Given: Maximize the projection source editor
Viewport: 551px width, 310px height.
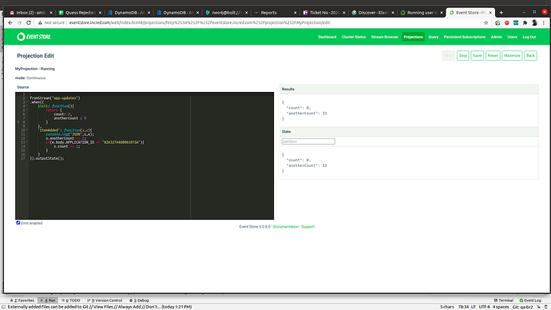Looking at the screenshot, I should click(x=512, y=56).
